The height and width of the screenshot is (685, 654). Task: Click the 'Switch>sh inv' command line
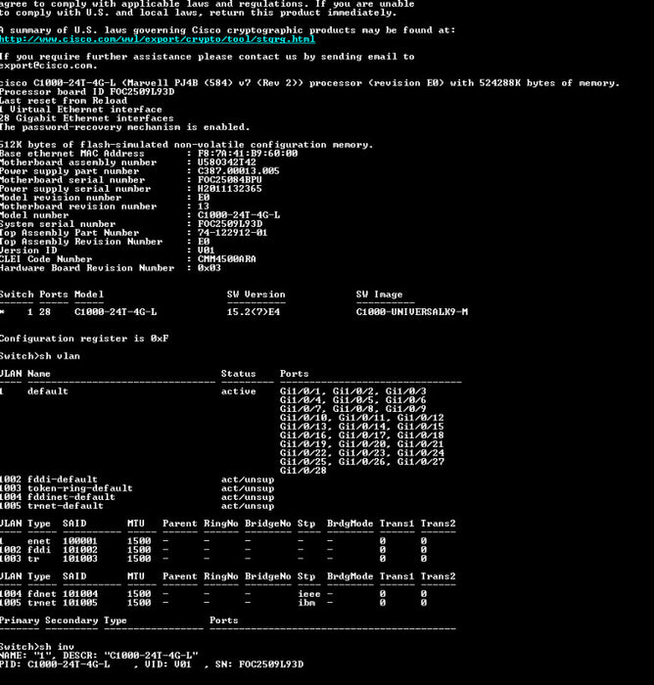tap(37, 647)
